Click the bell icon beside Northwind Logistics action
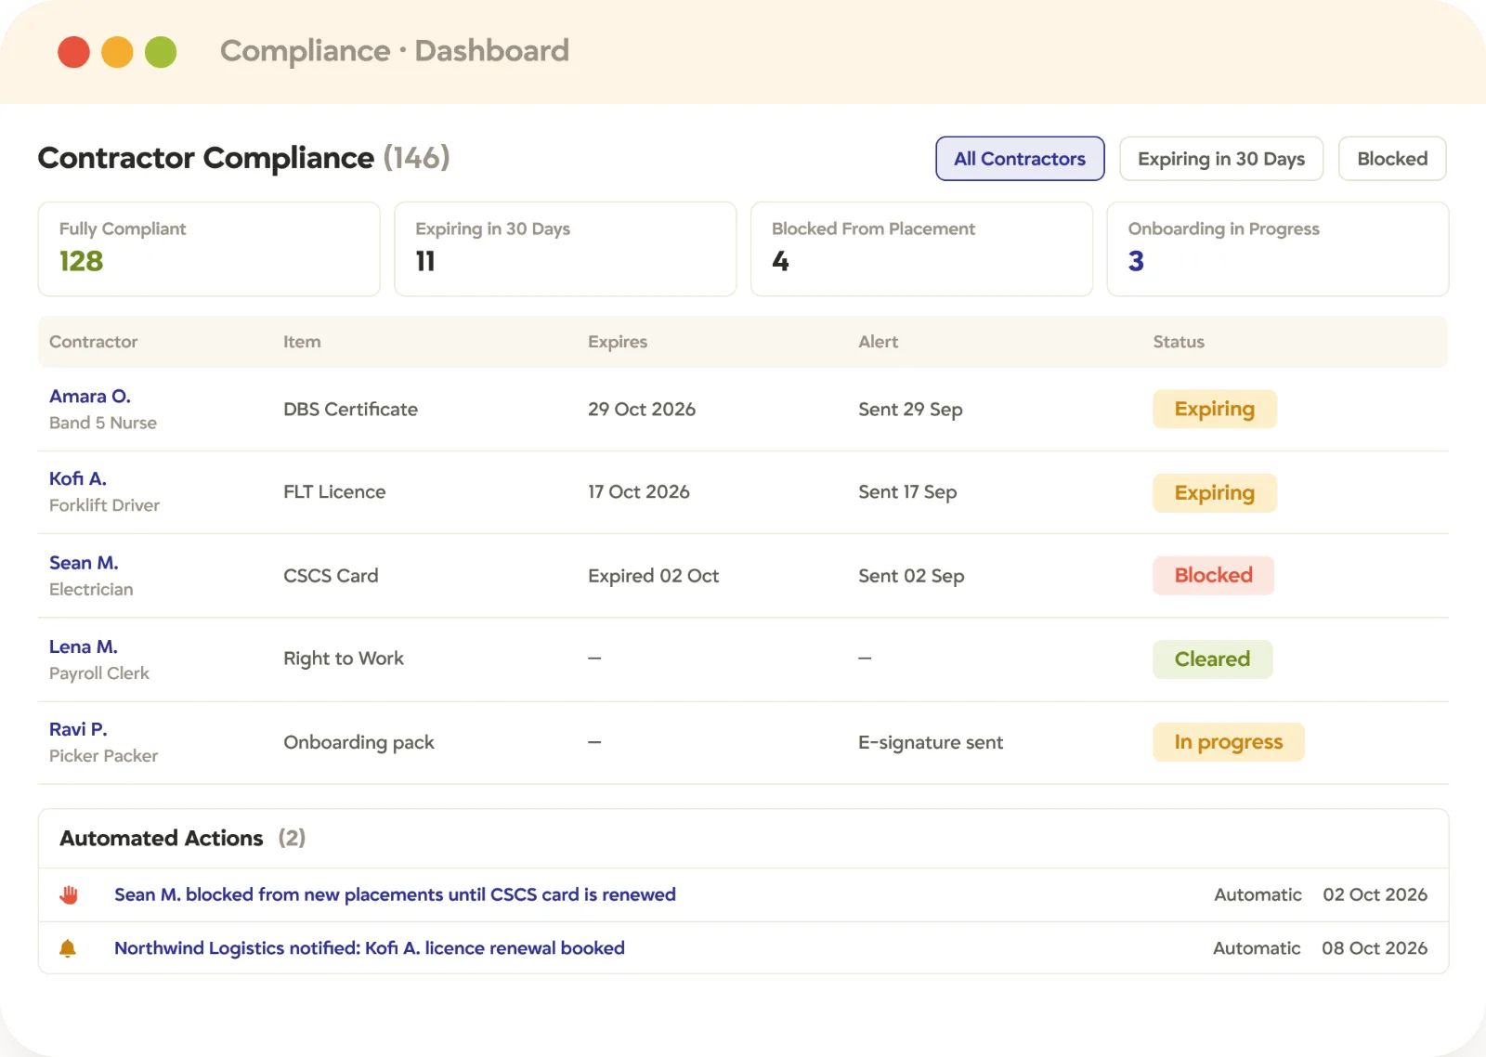 (x=68, y=948)
